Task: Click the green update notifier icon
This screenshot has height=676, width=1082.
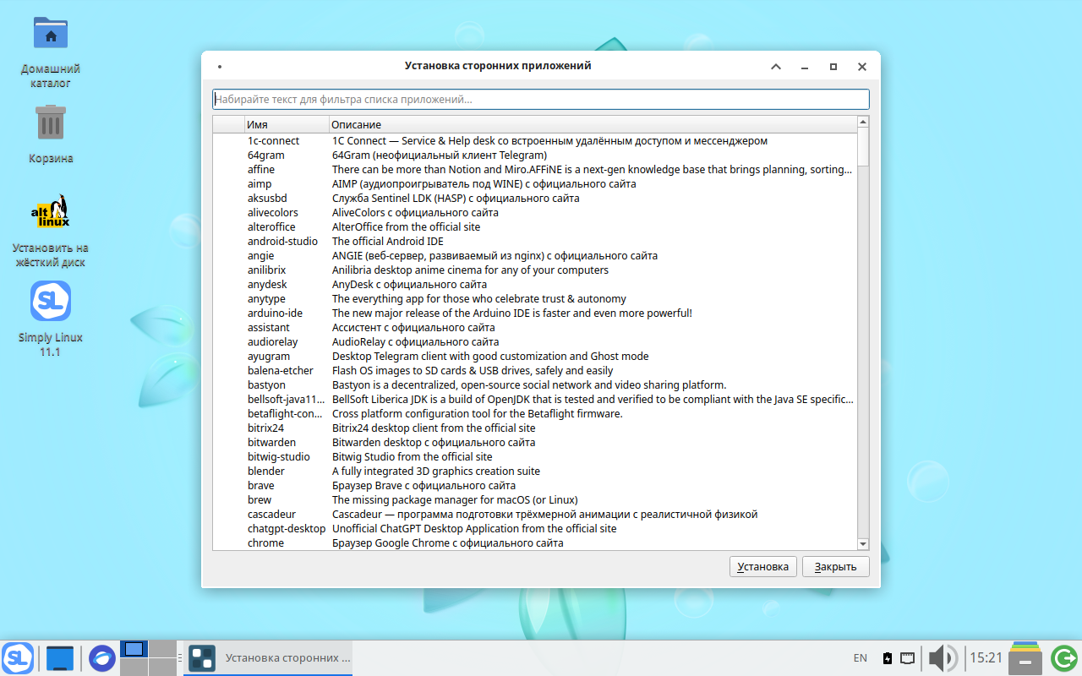Action: coord(1063,657)
